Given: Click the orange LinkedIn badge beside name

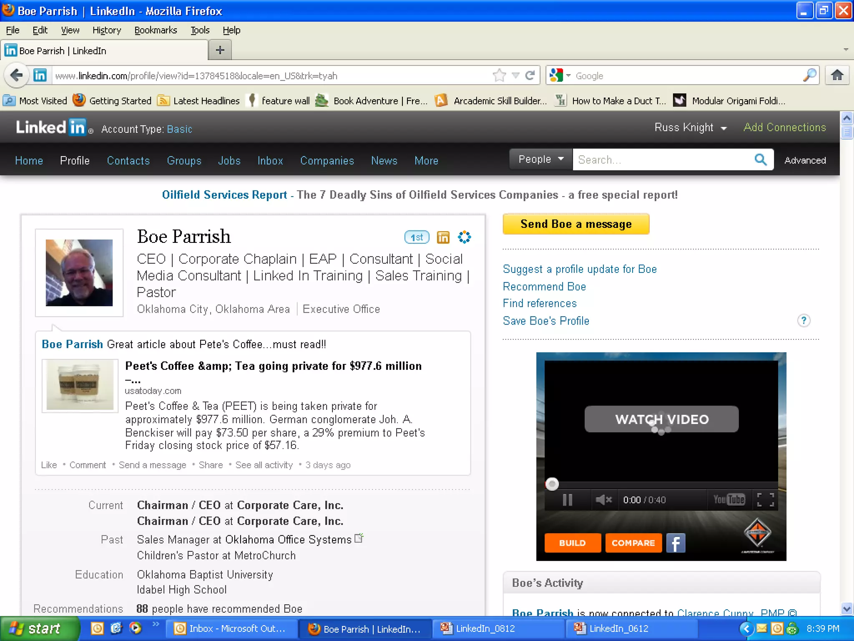Looking at the screenshot, I should 443,237.
